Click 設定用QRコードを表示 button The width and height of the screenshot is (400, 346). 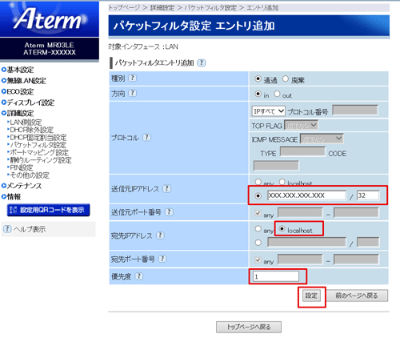(48, 210)
